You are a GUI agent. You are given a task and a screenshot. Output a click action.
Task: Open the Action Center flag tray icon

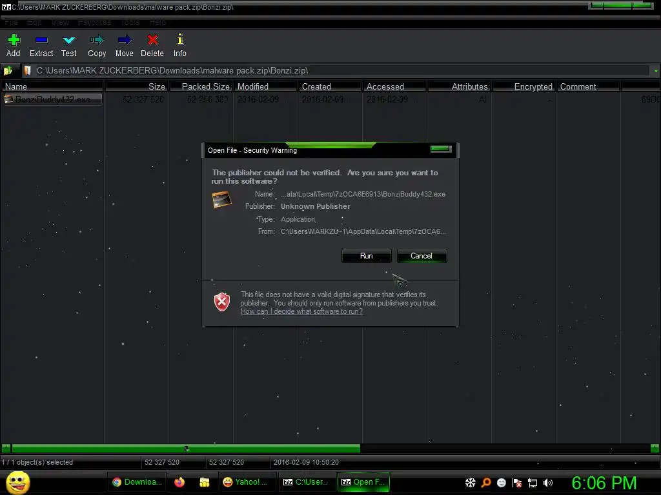point(517,483)
